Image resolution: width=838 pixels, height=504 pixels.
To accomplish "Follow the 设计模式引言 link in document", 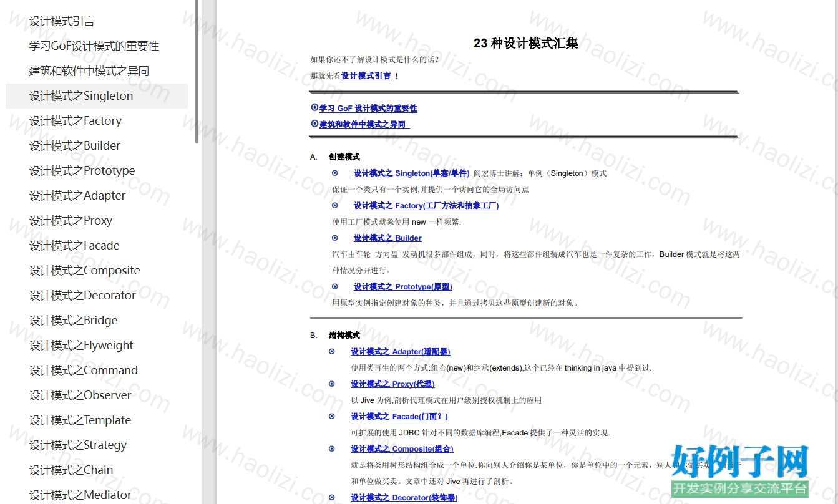I will click(366, 75).
